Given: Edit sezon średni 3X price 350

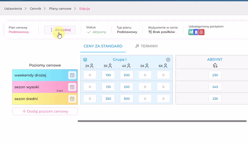Looking at the screenshot, I should click(108, 99).
